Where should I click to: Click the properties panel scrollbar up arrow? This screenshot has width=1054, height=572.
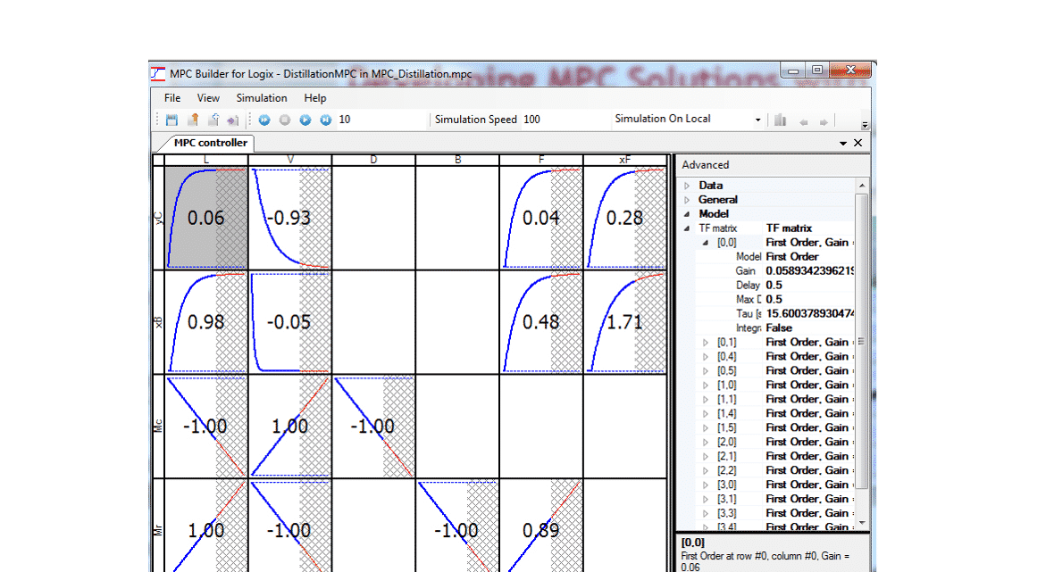(862, 186)
